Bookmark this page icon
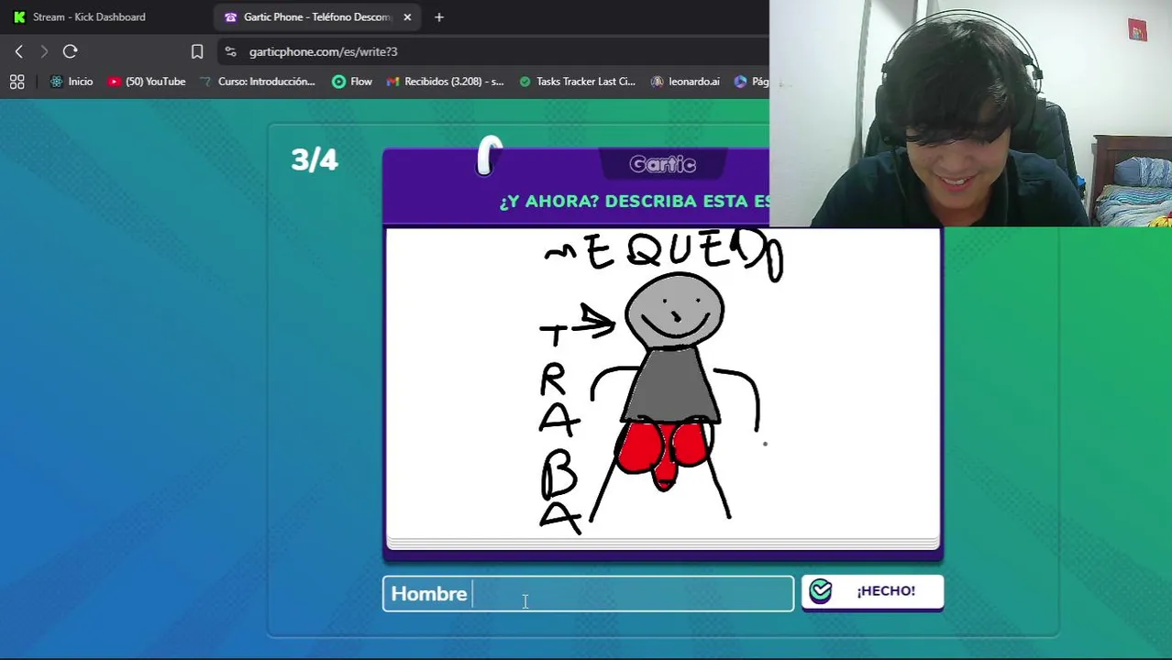Screen dimensions: 1172x660 pos(196,51)
